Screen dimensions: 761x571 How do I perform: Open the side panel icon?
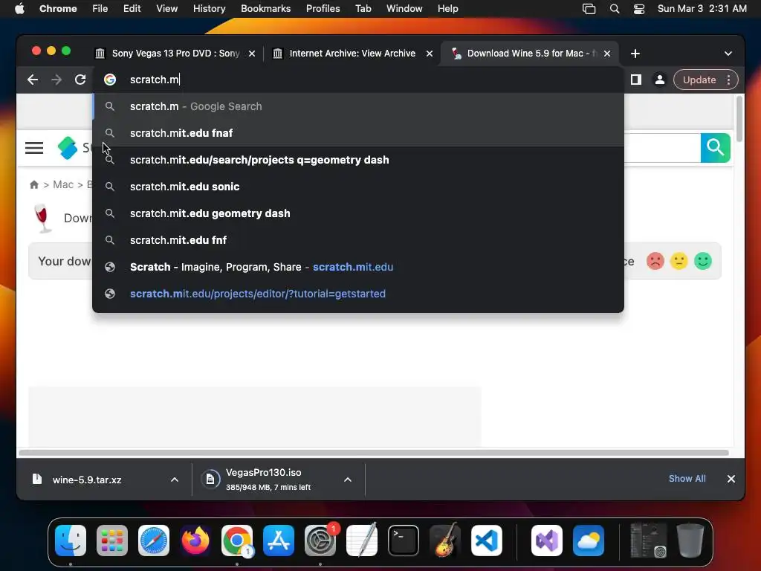click(636, 80)
